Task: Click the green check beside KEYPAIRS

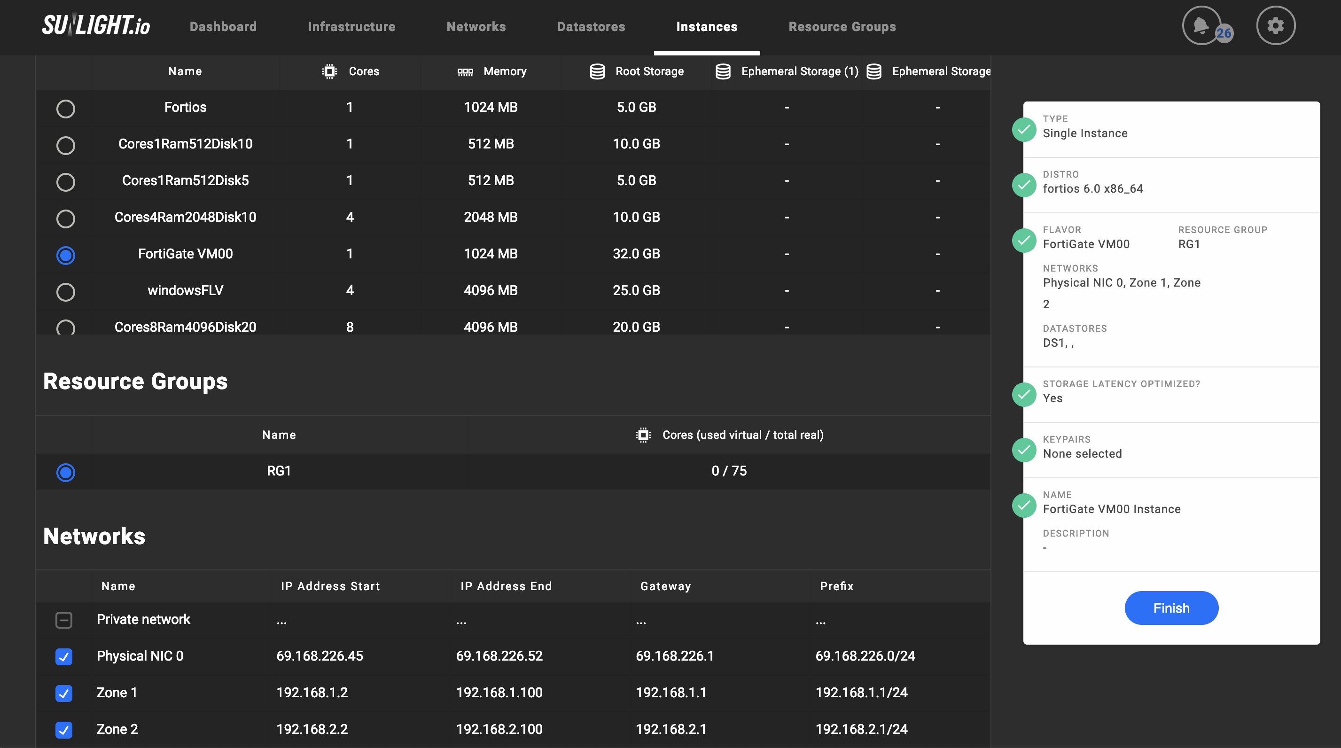Action: click(x=1024, y=450)
